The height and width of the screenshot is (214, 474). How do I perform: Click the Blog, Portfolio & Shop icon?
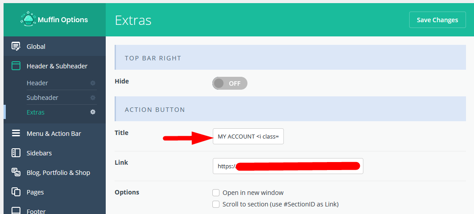[16, 172]
